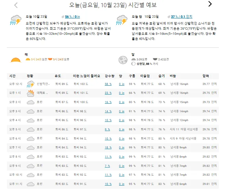This screenshot has width=225, height=189.
Task: Click the cloud icon in 오후 3시 row
Action: pos(30,112)
